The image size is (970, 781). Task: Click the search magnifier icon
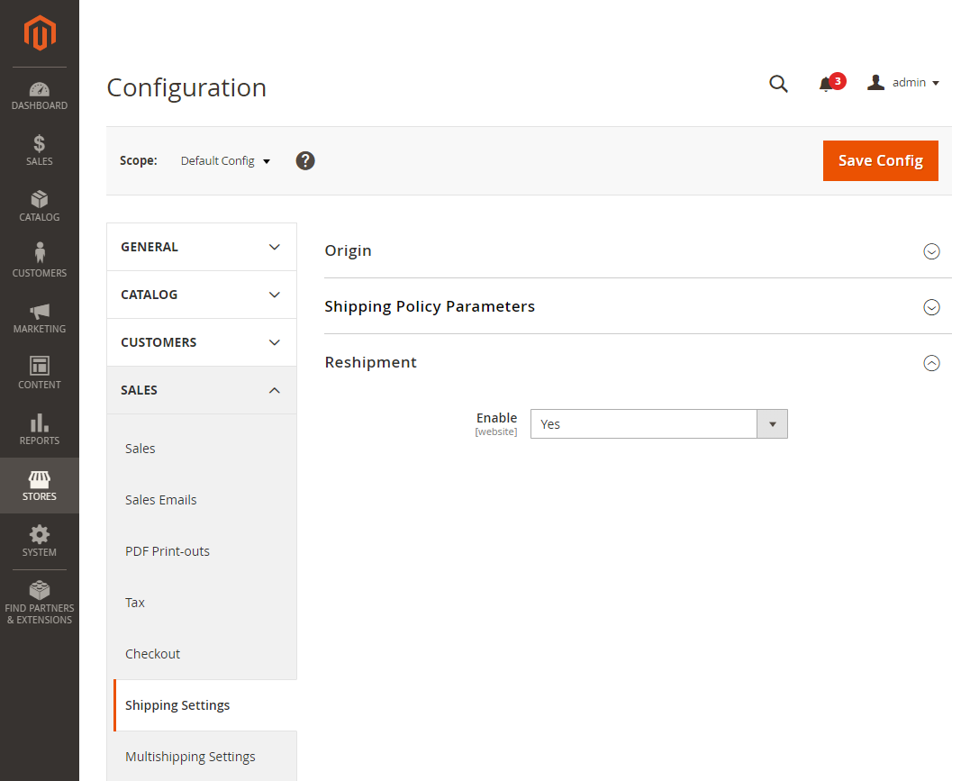778,84
